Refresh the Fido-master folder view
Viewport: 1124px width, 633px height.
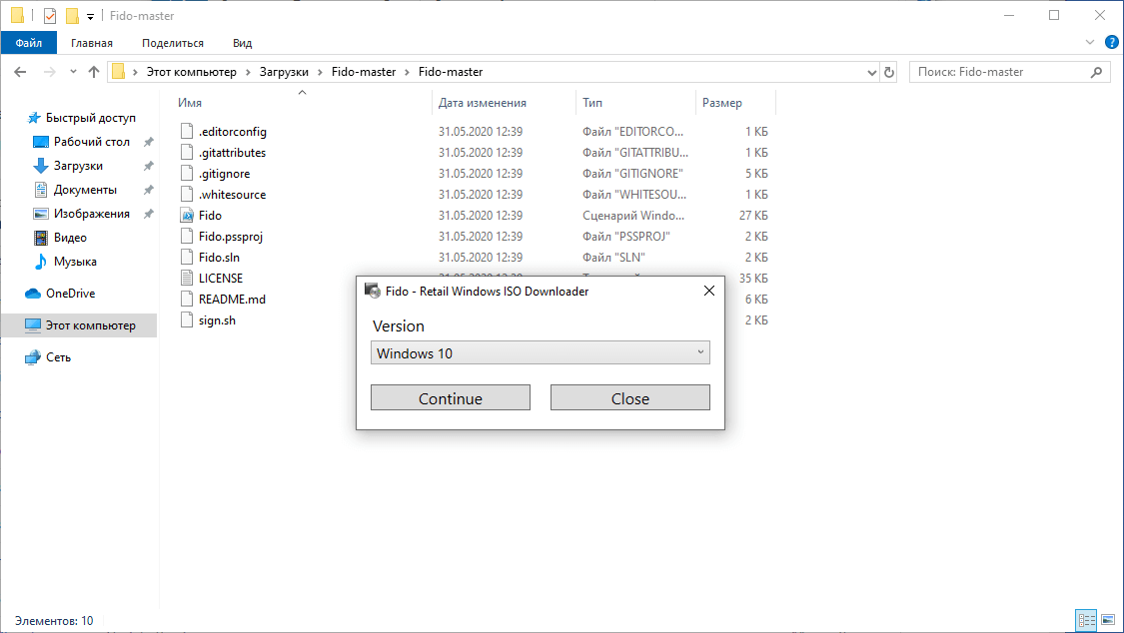point(889,72)
